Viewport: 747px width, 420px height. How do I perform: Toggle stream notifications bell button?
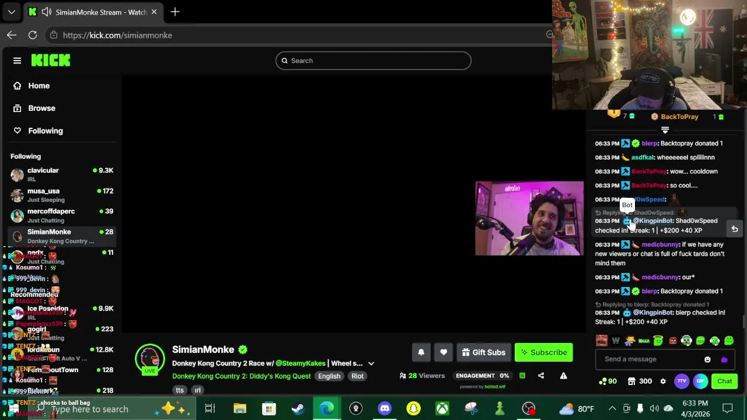[x=421, y=352]
